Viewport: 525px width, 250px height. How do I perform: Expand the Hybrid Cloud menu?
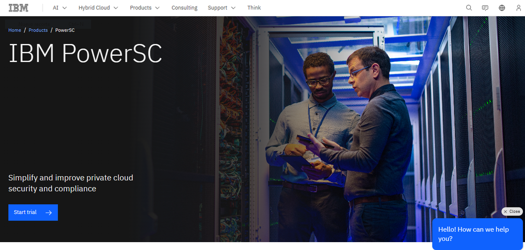click(x=99, y=8)
